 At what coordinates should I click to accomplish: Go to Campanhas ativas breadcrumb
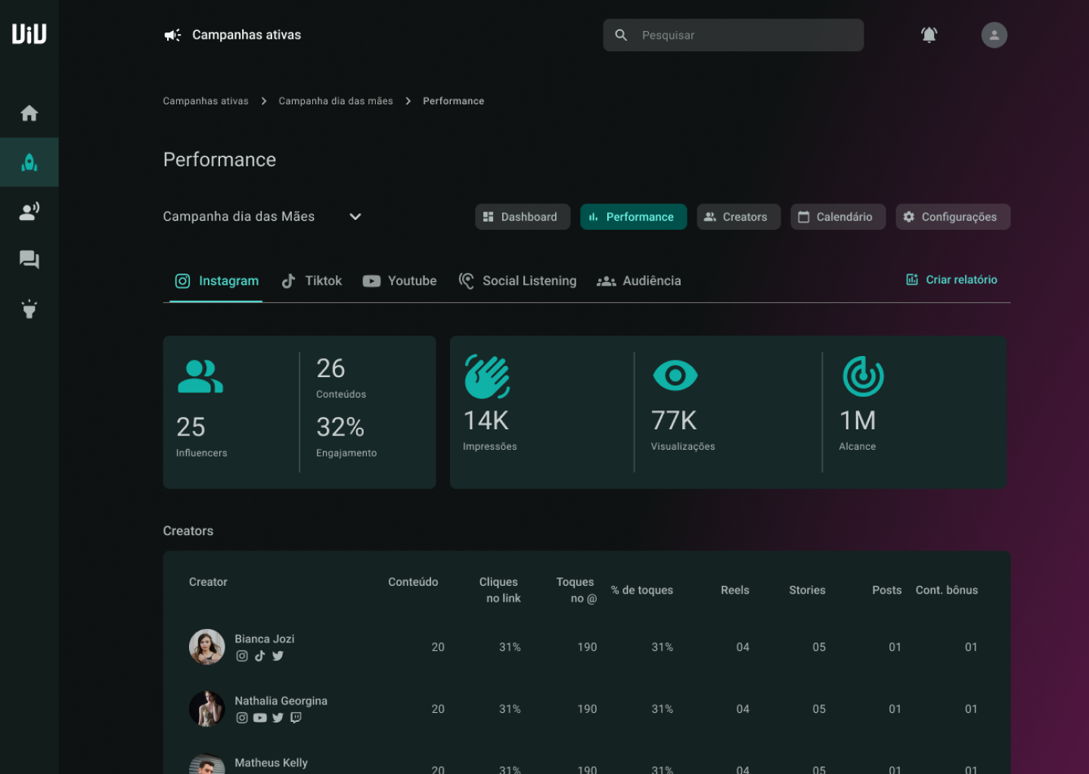point(206,101)
